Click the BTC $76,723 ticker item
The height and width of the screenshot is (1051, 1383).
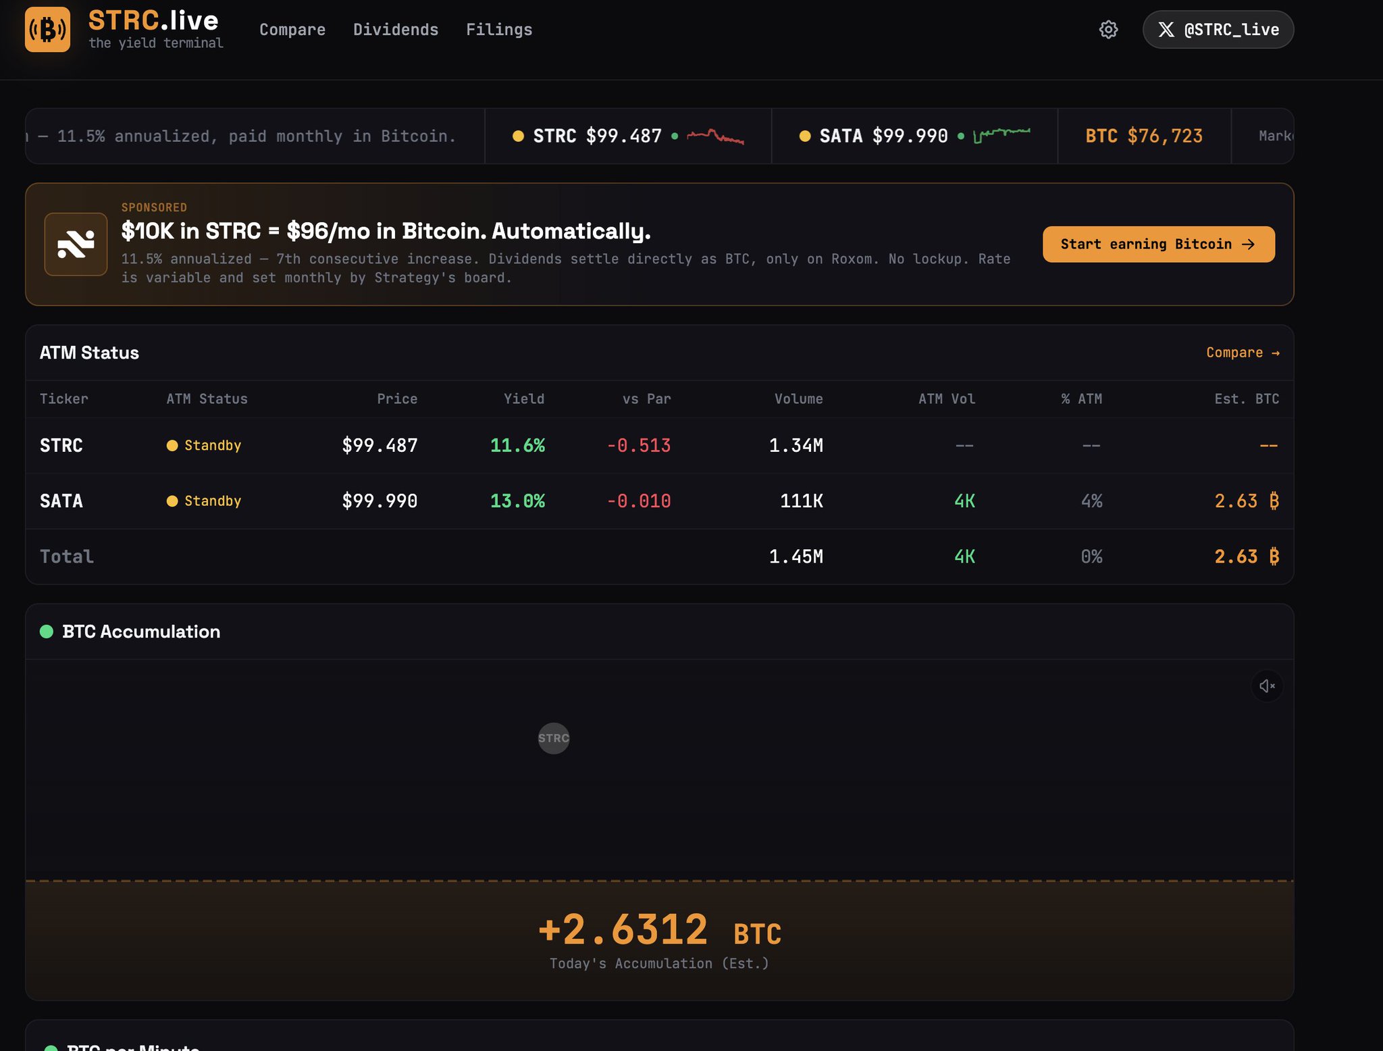pos(1144,136)
